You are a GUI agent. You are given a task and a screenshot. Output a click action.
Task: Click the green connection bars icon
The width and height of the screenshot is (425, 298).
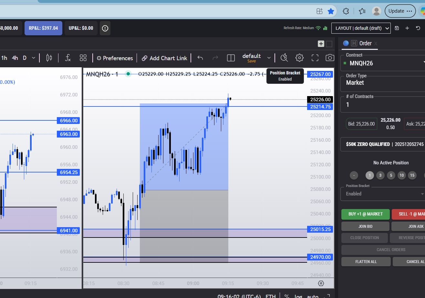(x=325, y=28)
